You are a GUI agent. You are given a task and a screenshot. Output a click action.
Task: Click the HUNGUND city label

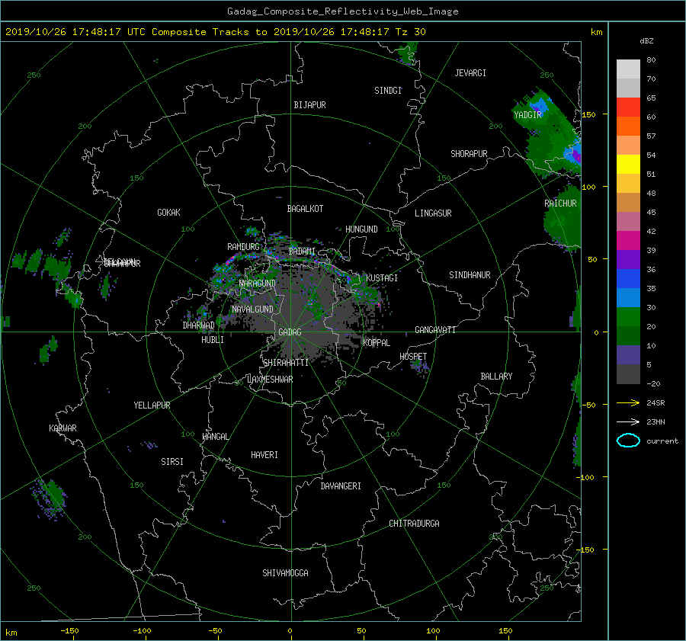(x=361, y=229)
